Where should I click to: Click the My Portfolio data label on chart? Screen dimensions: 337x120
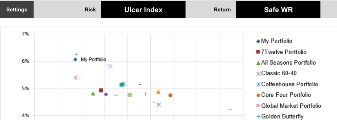tap(93, 59)
